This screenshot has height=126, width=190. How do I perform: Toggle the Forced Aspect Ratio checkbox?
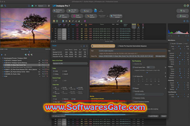coord(134,67)
